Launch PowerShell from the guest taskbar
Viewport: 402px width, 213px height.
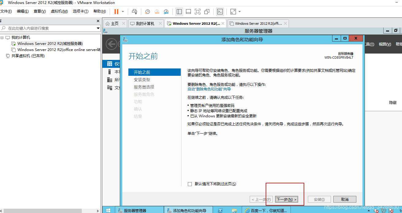pos(220,210)
